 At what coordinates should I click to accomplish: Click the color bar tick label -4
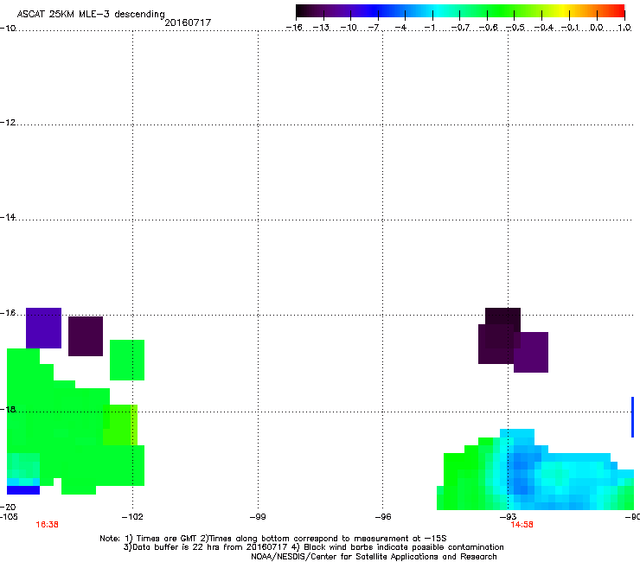[x=400, y=28]
